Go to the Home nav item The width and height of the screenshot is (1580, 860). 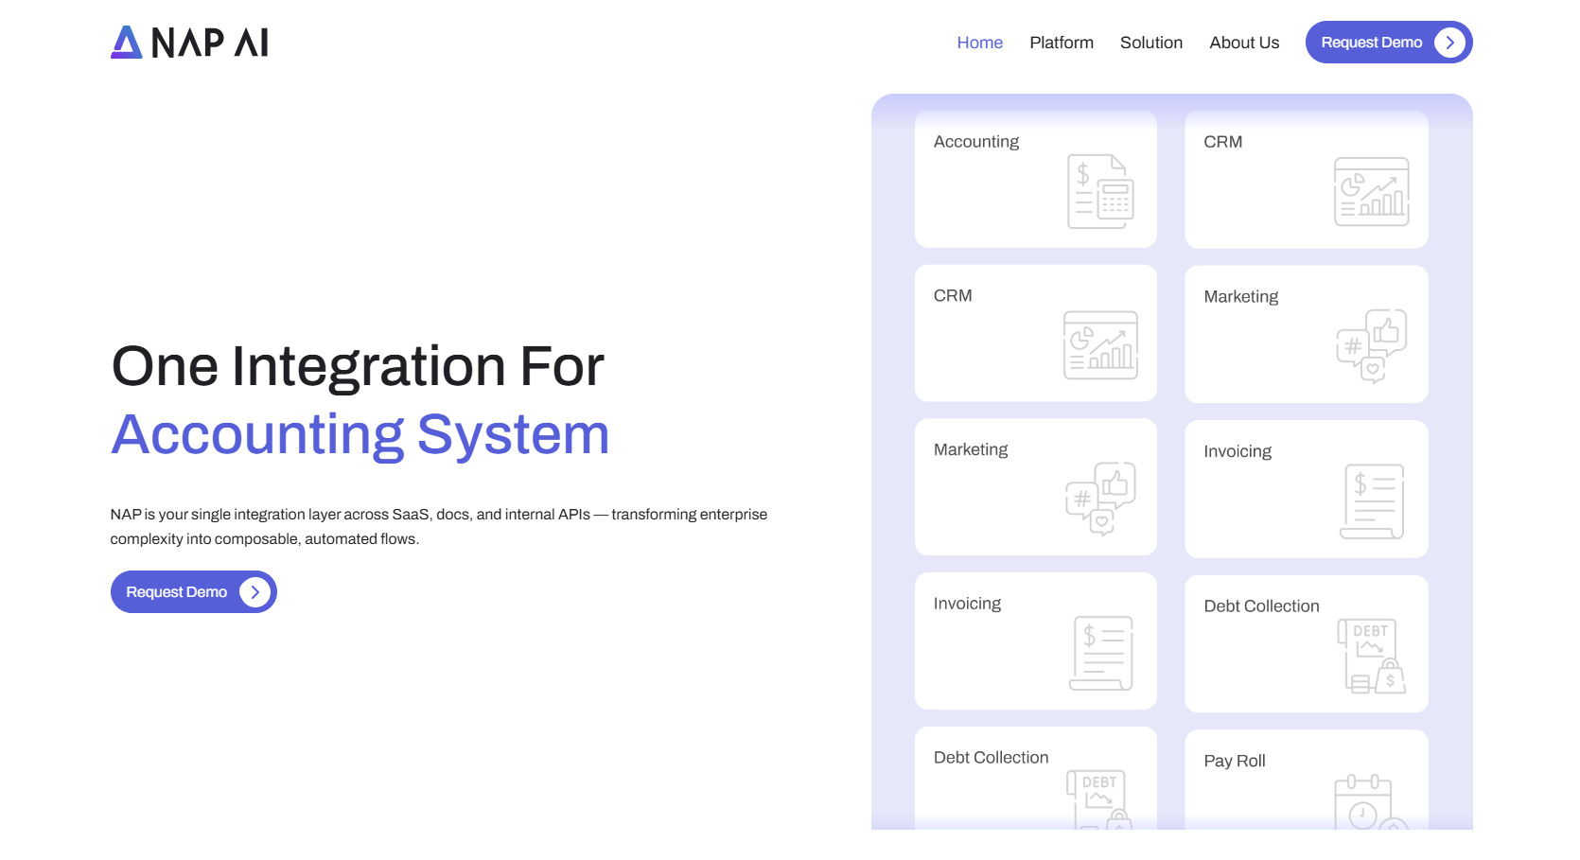point(979,43)
